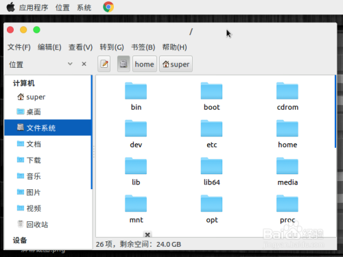
Task: Select 文档 in the sidebar
Action: pyautogui.click(x=47, y=144)
